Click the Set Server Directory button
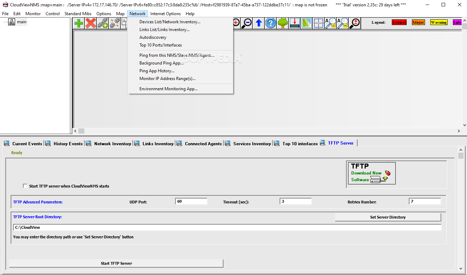The image size is (467, 275). coord(388,217)
